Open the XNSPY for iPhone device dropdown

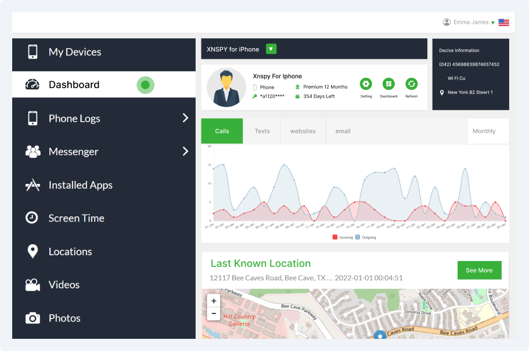point(271,49)
